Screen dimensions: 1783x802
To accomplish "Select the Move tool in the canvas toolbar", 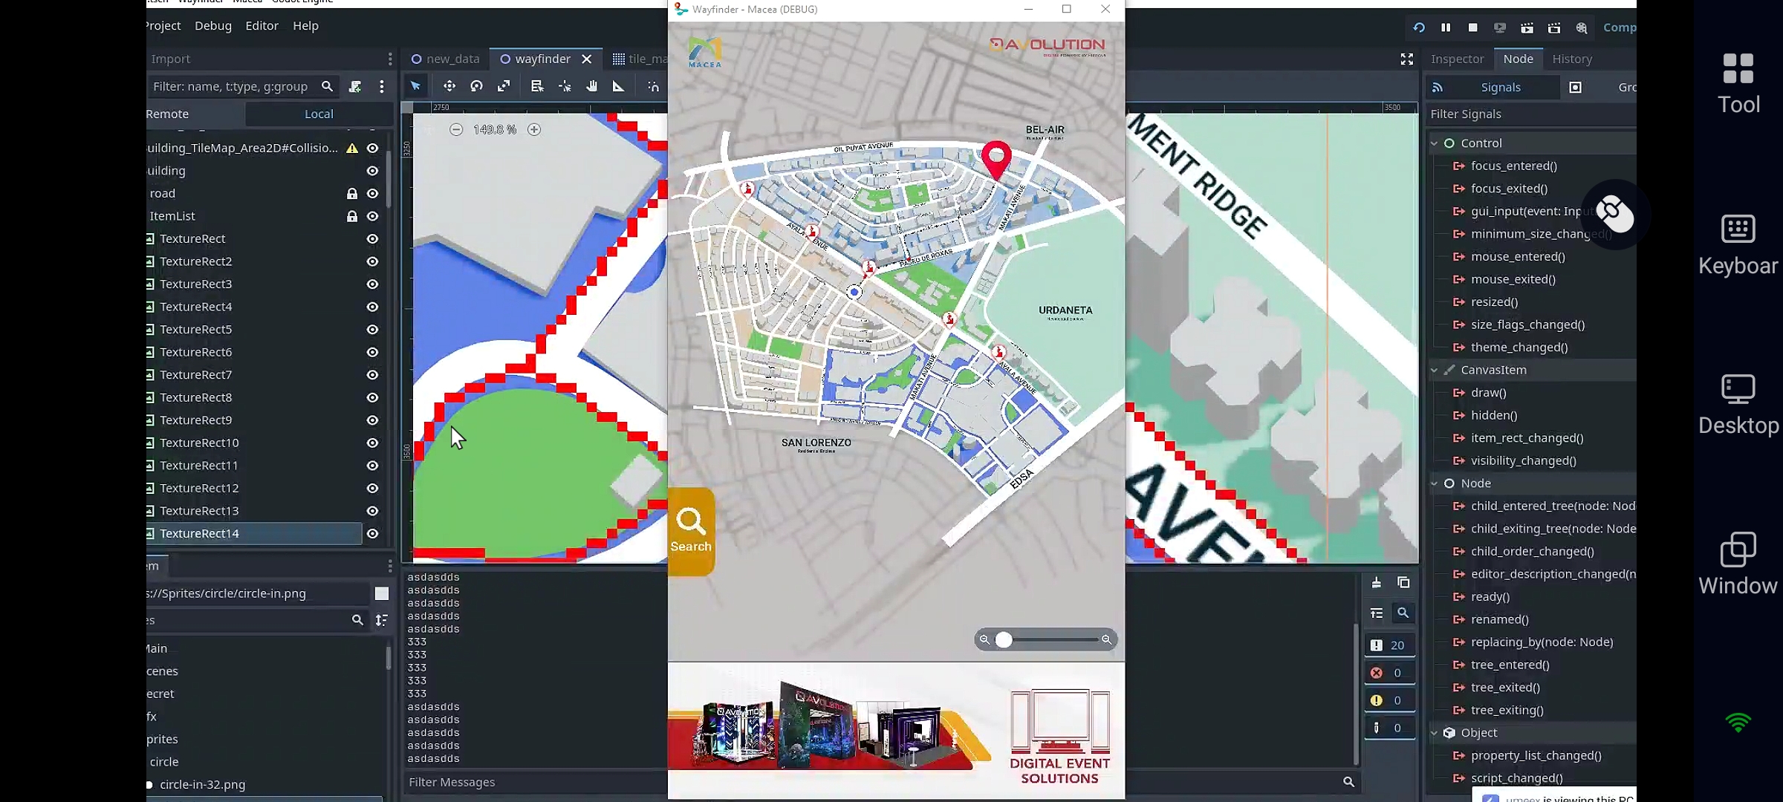I will tap(449, 85).
